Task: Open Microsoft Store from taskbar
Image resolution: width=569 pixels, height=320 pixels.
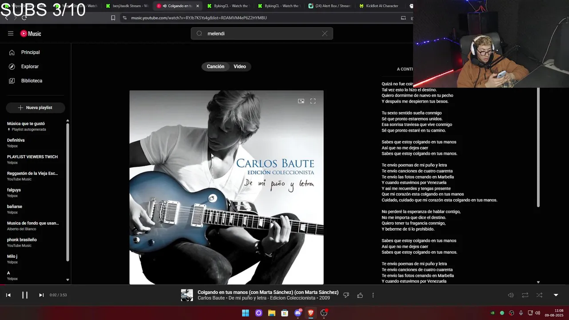Action: [284, 313]
